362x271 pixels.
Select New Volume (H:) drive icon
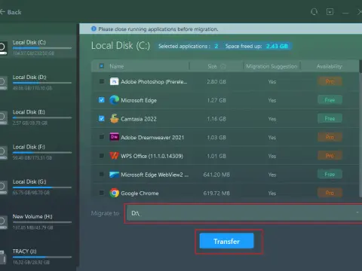3,222
